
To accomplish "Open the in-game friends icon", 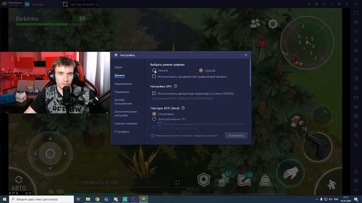I will (x=255, y=23).
